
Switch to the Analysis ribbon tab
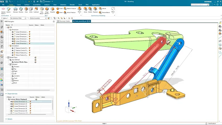click(x=47, y=5)
